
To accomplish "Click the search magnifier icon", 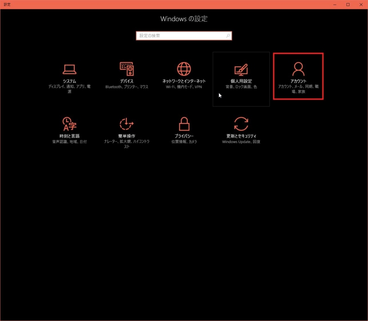I will [228, 36].
